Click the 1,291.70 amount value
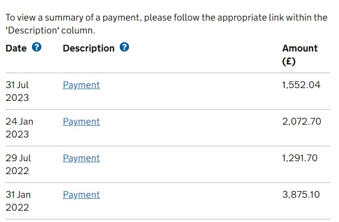The width and height of the screenshot is (339, 222). (x=300, y=158)
